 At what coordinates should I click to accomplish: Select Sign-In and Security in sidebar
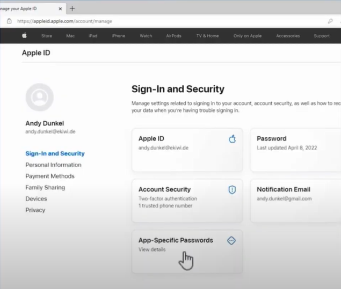pos(55,153)
